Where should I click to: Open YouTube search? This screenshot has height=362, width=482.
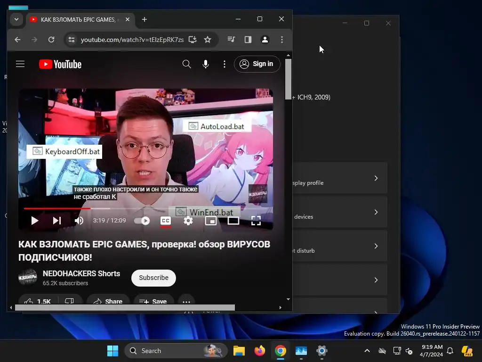186,64
